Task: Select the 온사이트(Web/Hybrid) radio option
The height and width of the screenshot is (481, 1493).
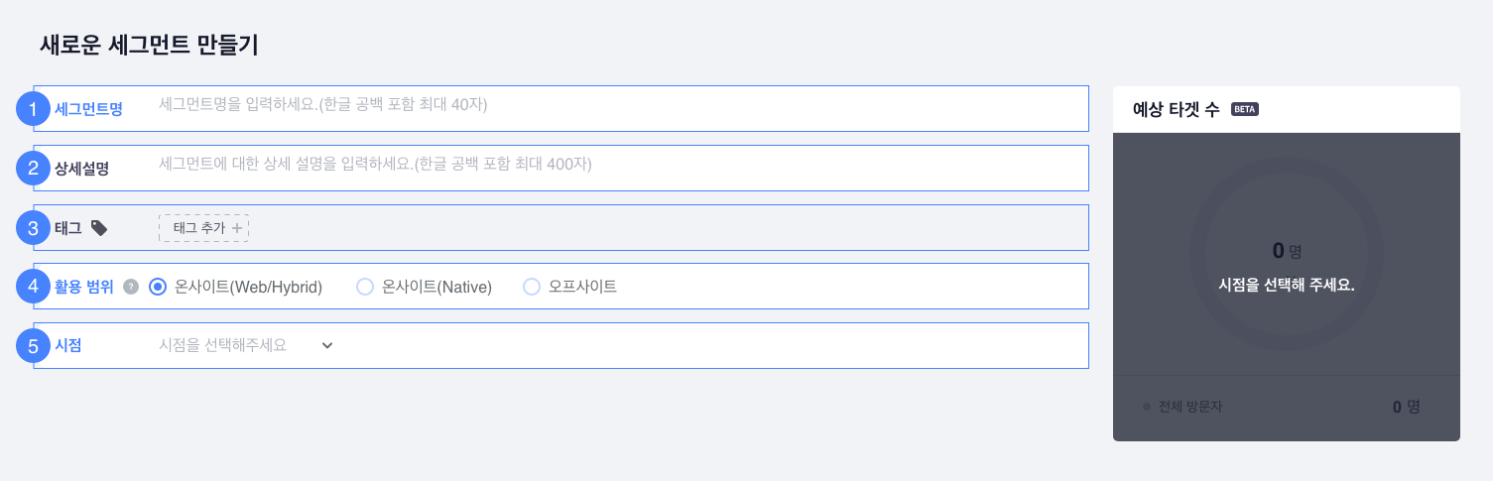Action: pos(157,287)
